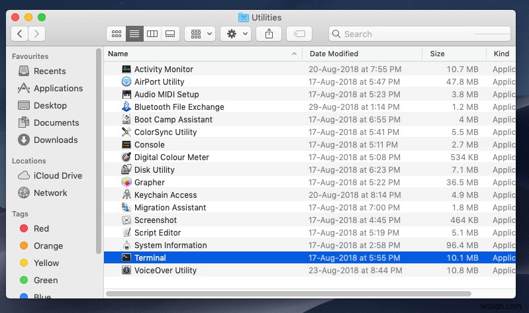Click the Migration Assistant icon
Screen dimensions: 529x313
pos(126,207)
